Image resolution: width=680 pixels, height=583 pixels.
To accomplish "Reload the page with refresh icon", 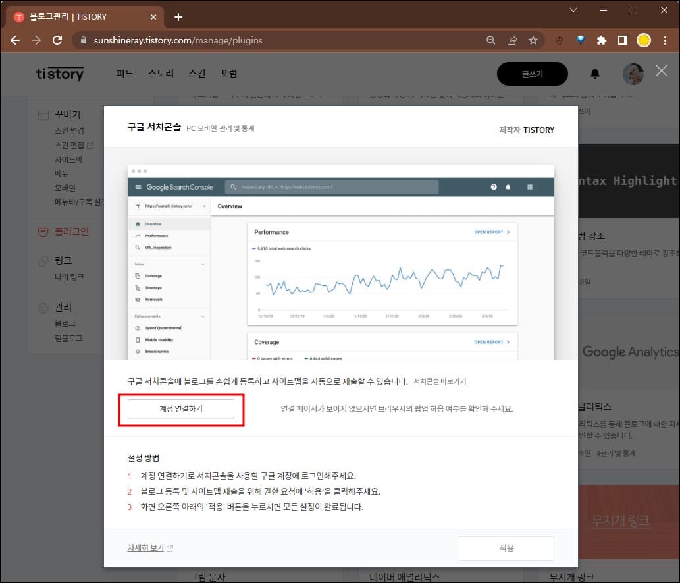I will 57,40.
